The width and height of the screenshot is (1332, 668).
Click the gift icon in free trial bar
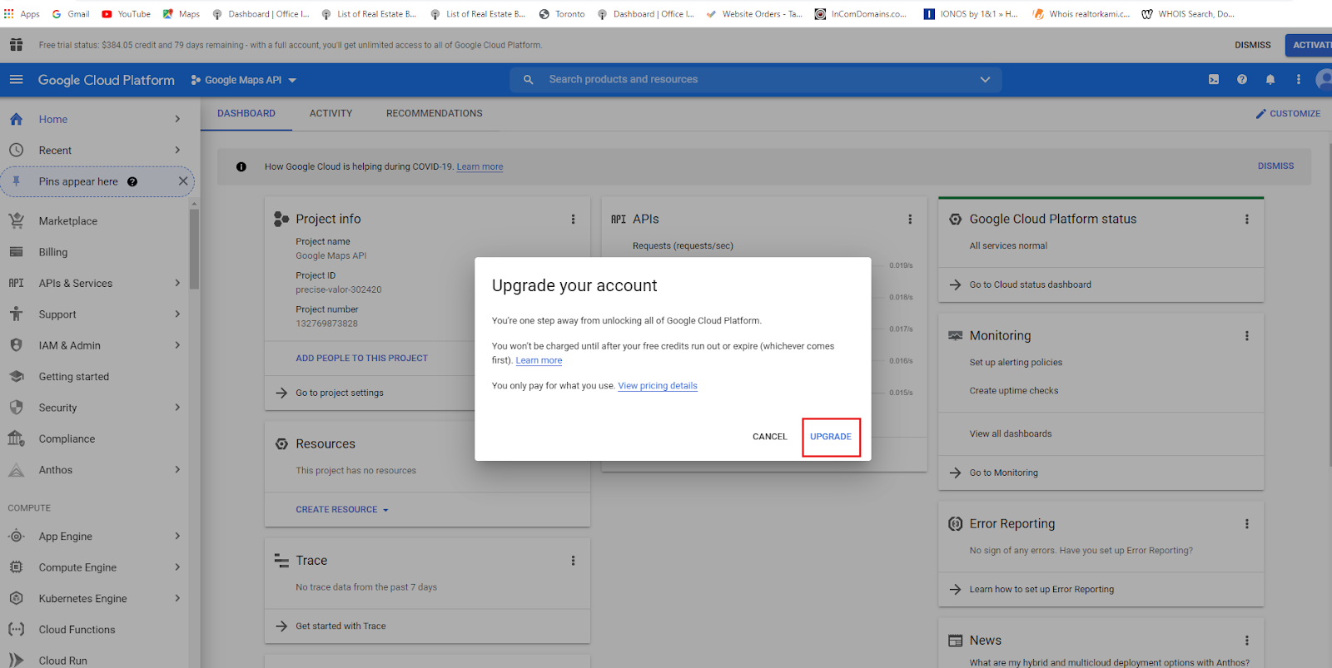(x=16, y=45)
